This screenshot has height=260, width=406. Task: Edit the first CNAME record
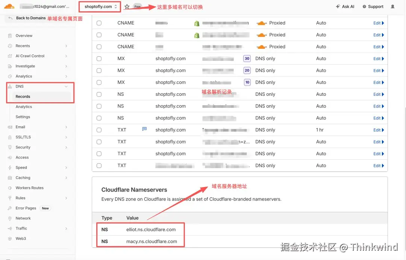tap(379, 23)
